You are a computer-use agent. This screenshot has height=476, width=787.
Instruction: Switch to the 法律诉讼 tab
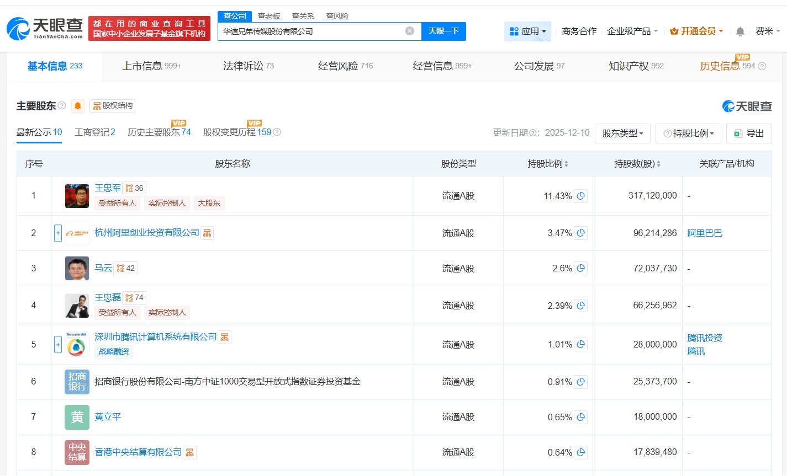[x=248, y=66]
